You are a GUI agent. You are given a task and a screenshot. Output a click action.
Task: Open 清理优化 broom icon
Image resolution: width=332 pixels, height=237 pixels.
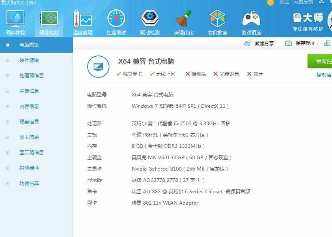(x=183, y=18)
